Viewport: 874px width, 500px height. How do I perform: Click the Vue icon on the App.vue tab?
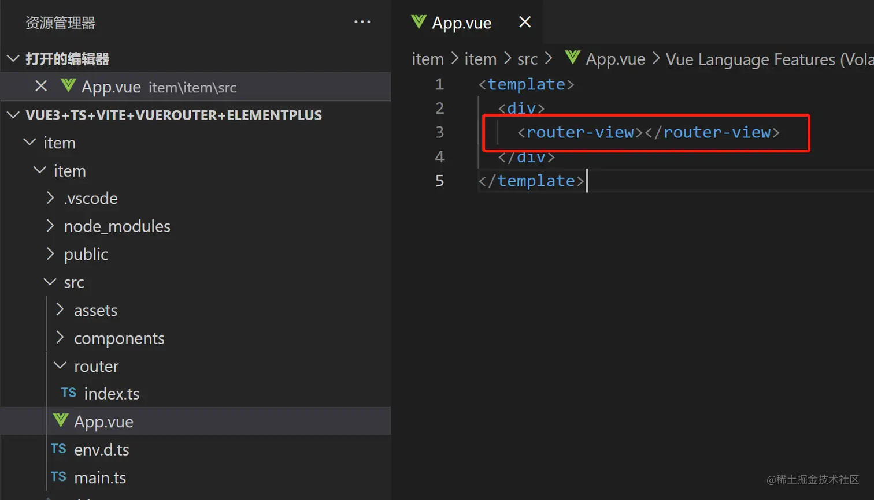click(x=419, y=22)
